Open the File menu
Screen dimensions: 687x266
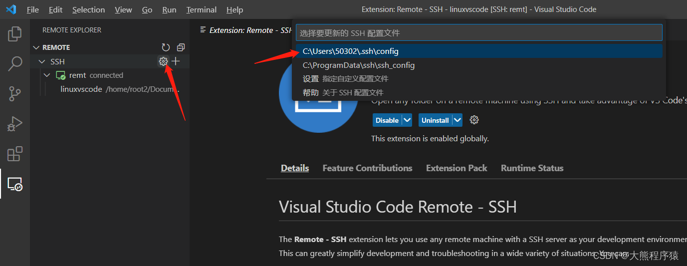coord(32,9)
